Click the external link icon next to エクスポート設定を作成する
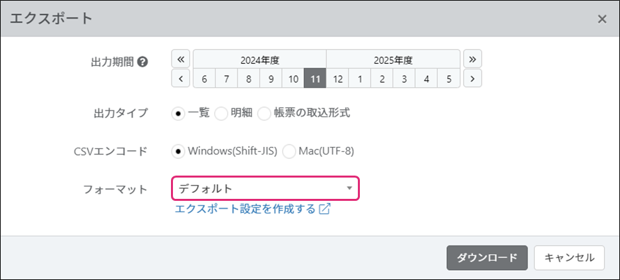Viewport: 620px width, 280px height. [x=325, y=209]
